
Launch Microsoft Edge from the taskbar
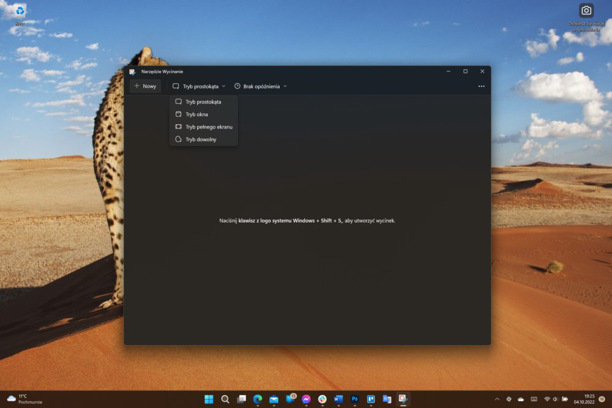coord(258,399)
